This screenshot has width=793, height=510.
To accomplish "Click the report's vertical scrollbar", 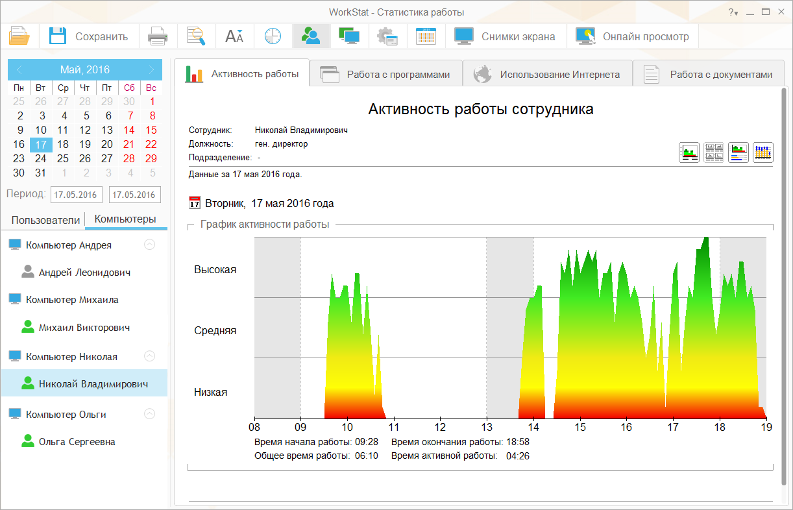I will point(784,285).
